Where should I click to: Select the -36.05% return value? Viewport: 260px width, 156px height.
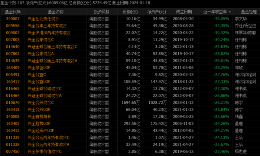tap(221, 19)
